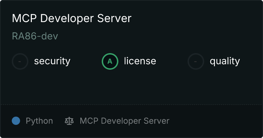
Task: Click the green A license grade badge
Action: [110, 61]
